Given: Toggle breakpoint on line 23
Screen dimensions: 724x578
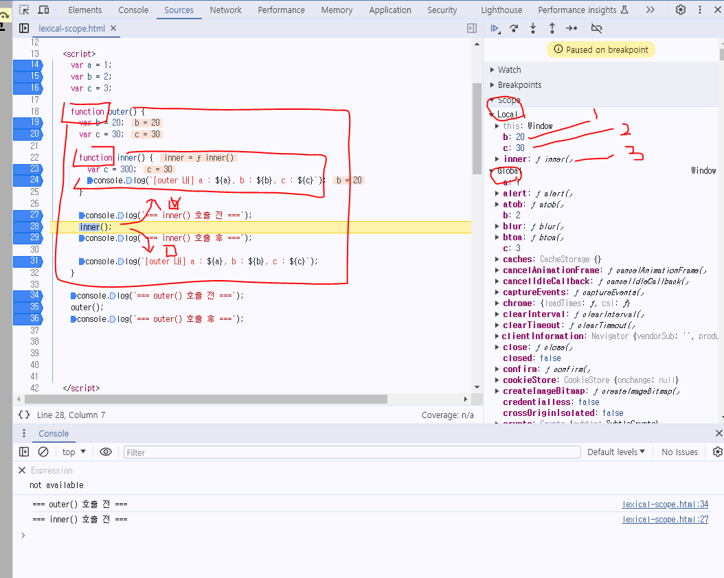Looking at the screenshot, I should pyautogui.click(x=27, y=169).
